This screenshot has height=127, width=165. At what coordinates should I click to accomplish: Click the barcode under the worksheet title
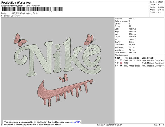click(x=32, y=9)
